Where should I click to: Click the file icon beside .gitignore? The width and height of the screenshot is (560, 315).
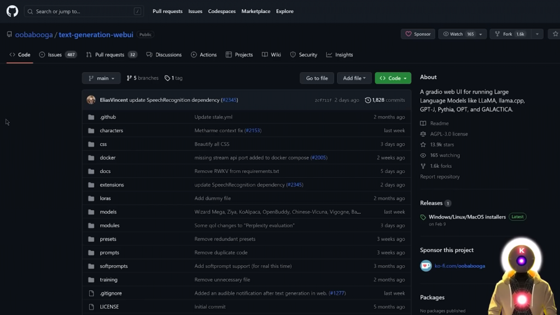tap(91, 294)
